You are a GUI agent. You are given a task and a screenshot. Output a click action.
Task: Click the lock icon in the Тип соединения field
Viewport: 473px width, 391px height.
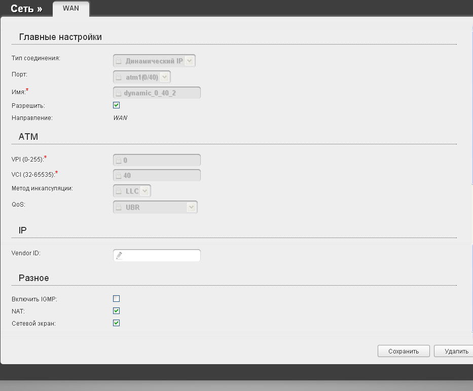(119, 61)
